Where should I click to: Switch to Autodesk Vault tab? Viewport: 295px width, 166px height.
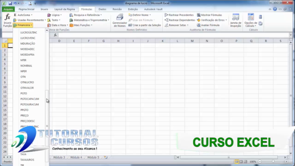point(153,9)
